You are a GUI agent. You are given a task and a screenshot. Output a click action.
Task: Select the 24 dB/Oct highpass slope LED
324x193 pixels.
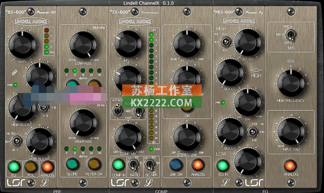[91, 148]
